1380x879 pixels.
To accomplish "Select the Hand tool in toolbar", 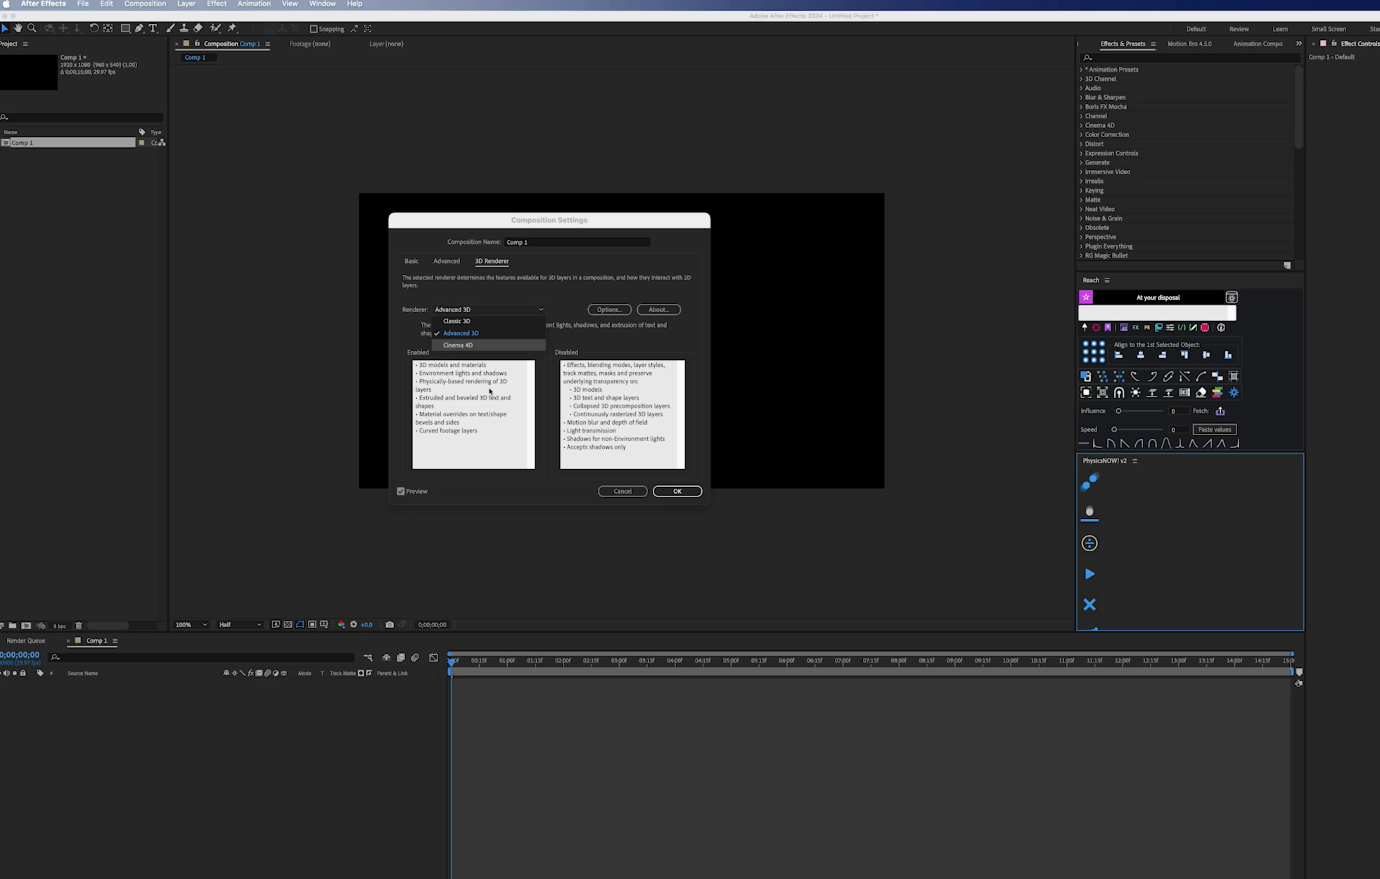I will pyautogui.click(x=18, y=28).
